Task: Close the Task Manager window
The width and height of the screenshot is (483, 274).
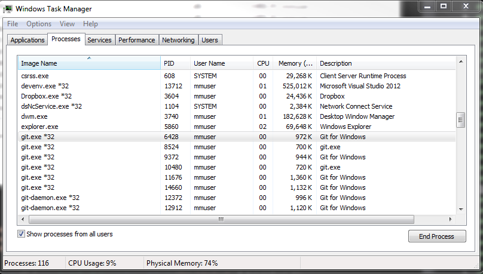Action: [466, 7]
